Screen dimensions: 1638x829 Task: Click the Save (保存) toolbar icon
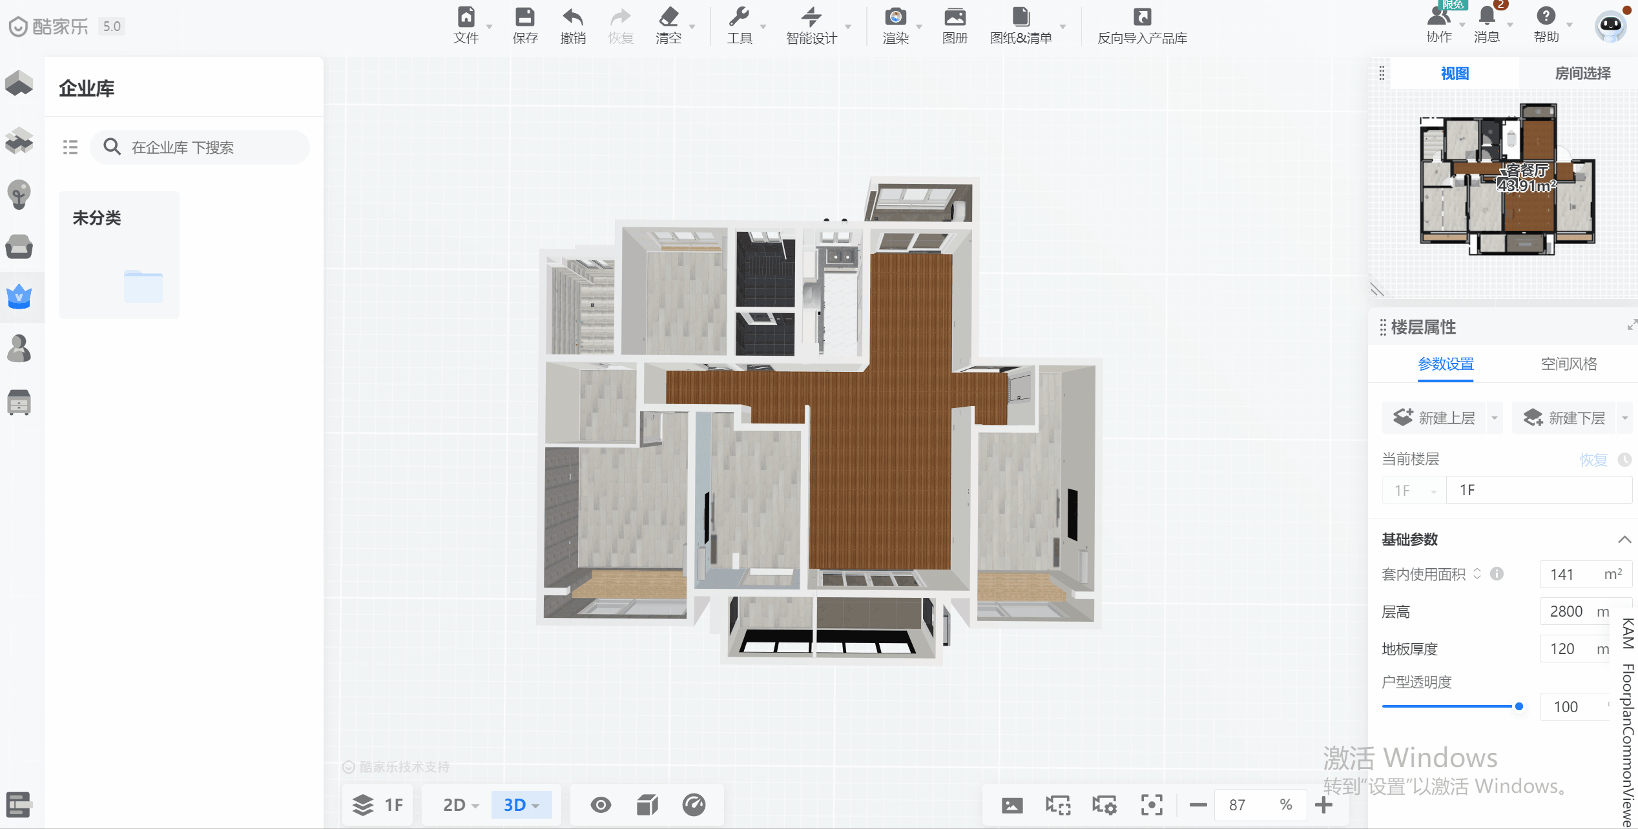pyautogui.click(x=524, y=17)
